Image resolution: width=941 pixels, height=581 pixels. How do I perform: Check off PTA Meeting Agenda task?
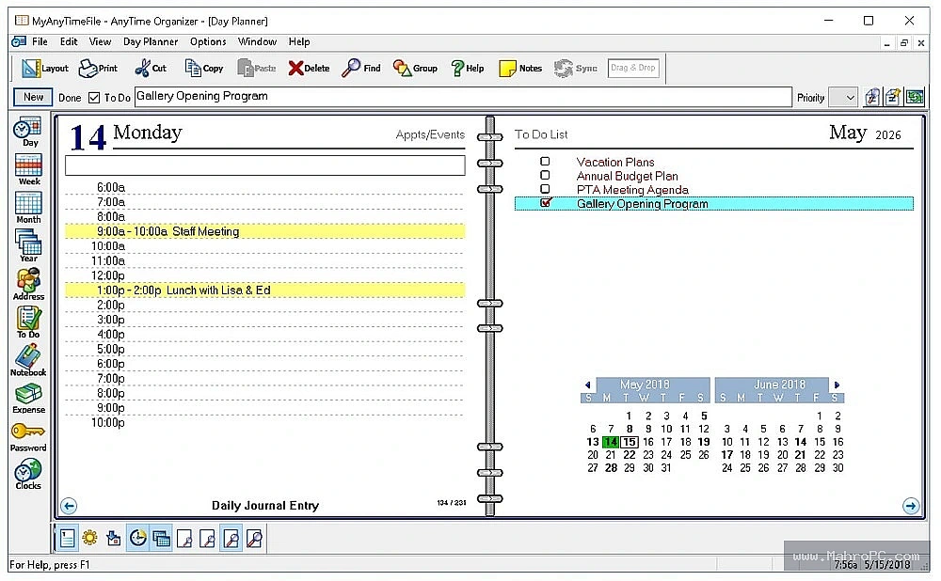tap(545, 189)
